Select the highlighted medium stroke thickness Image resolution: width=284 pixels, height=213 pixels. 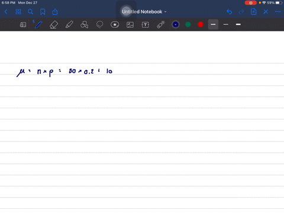213,24
